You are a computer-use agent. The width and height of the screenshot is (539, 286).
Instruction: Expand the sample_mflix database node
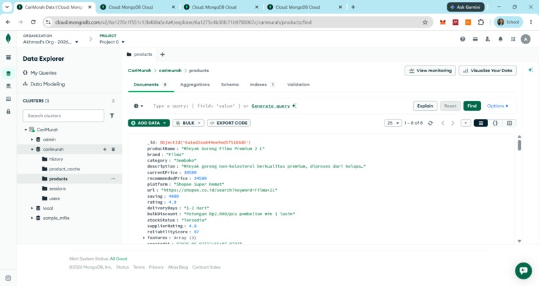click(32, 218)
